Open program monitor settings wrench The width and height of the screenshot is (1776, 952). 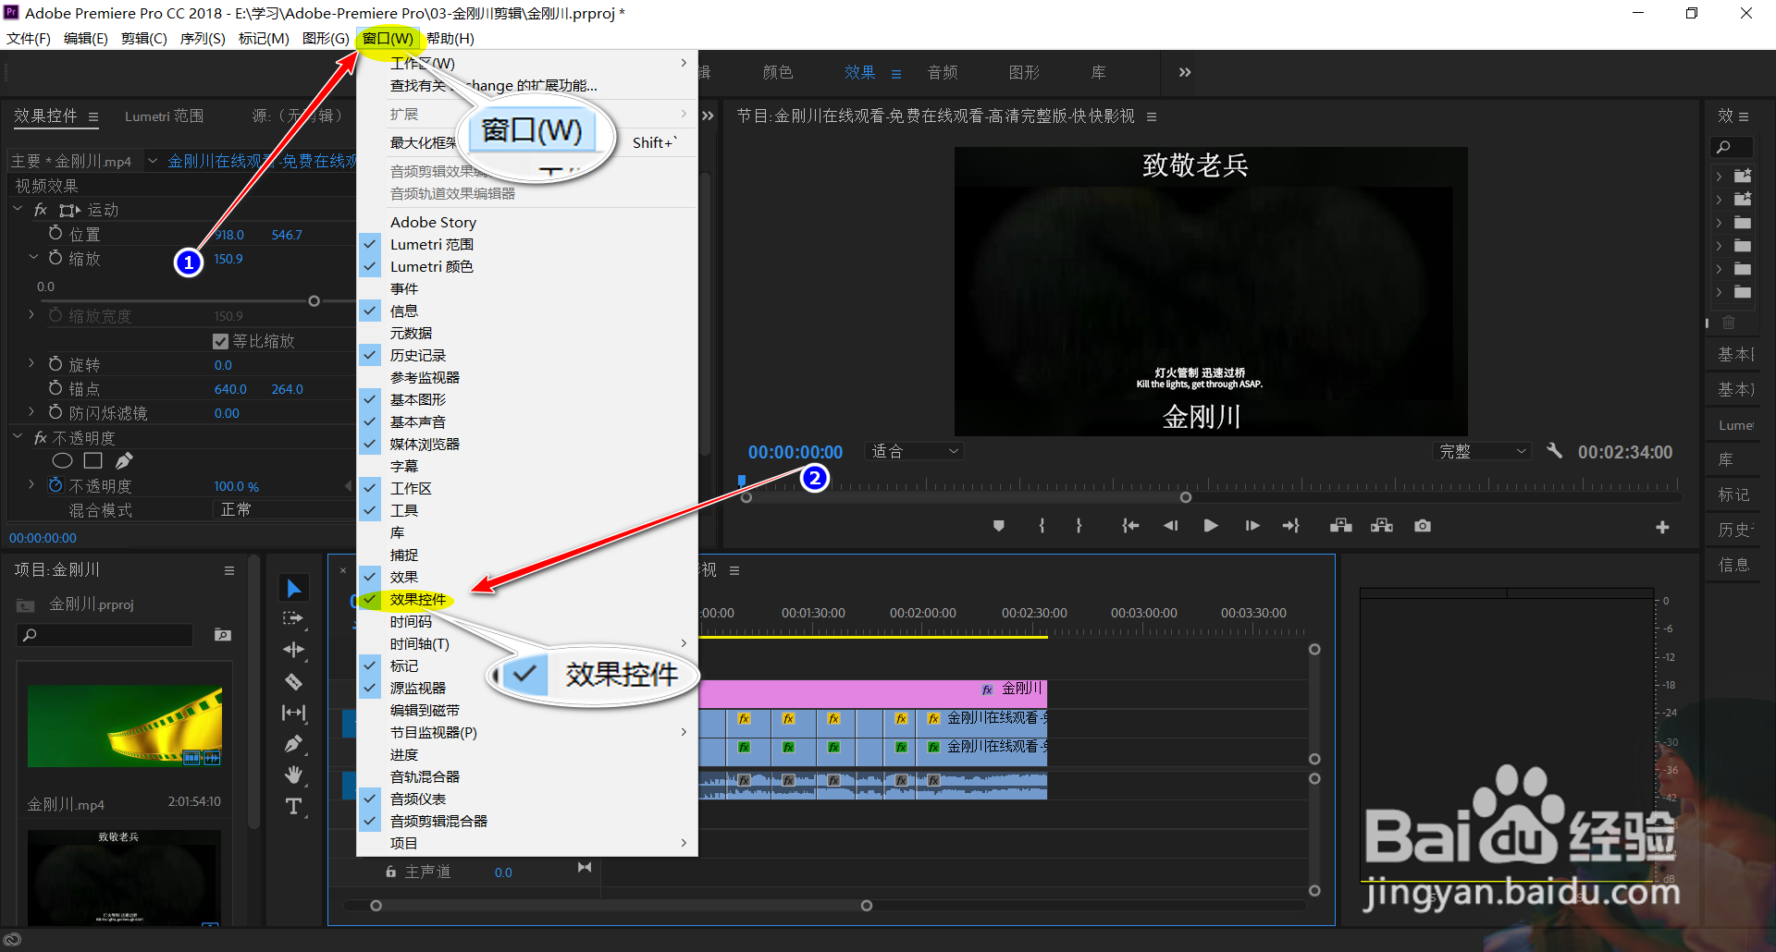(1554, 451)
